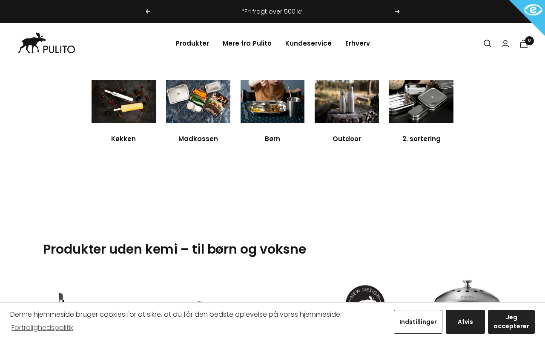Decline cookies with the Afvis button
Viewport: 545px width, 341px height.
point(465,322)
